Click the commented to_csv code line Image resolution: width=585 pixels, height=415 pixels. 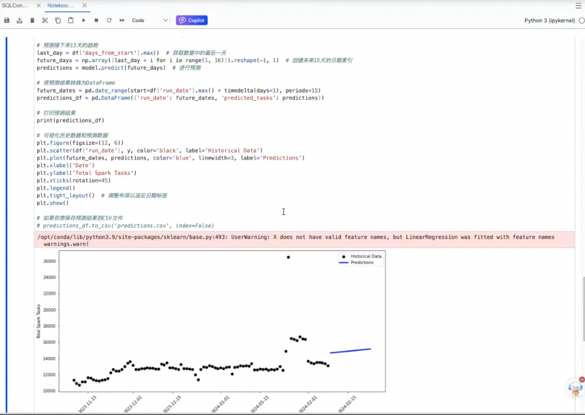coord(125,226)
